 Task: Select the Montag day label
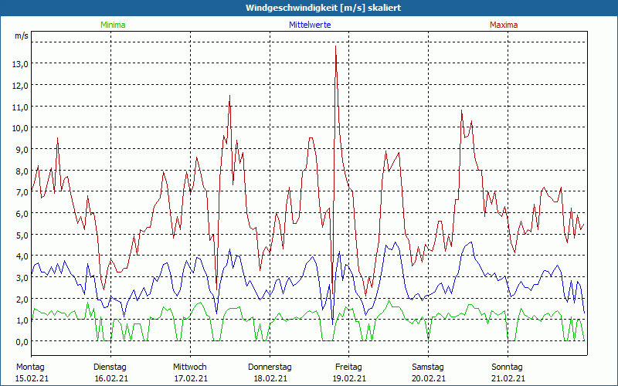click(x=31, y=367)
